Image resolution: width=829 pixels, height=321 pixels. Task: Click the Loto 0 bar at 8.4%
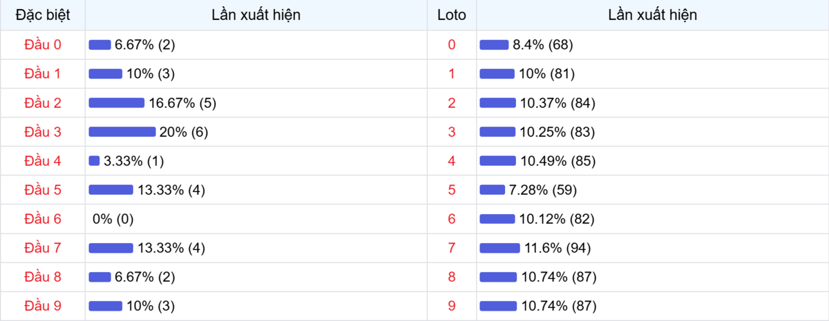(x=494, y=45)
